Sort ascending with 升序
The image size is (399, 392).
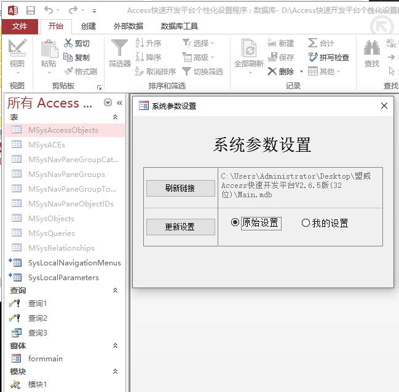[148, 43]
